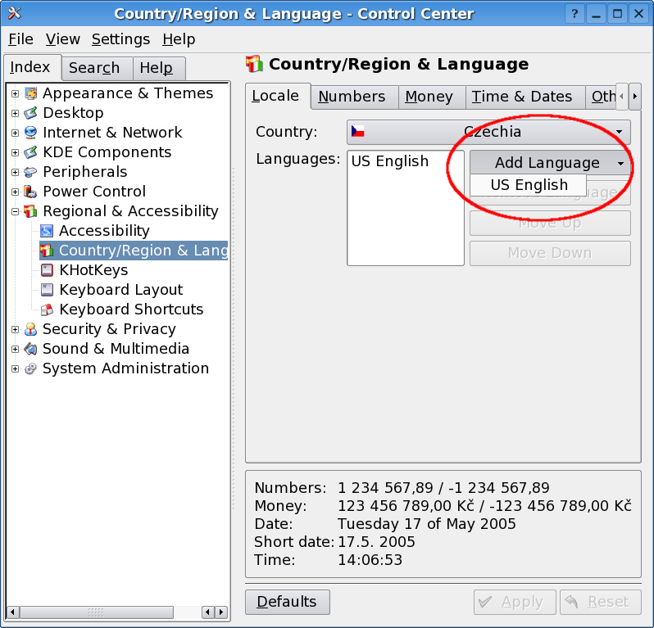This screenshot has width=654, height=628.
Task: Click the wrench icon in title bar
Action: tap(14, 13)
